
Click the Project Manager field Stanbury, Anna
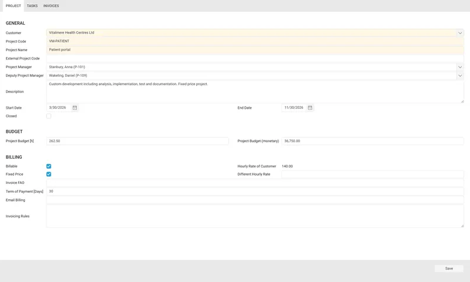tap(251, 67)
